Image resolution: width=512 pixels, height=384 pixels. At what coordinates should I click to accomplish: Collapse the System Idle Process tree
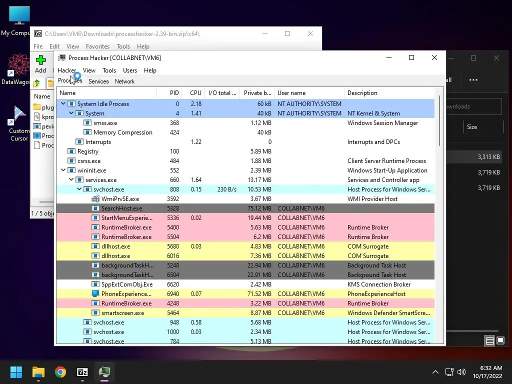tap(63, 103)
